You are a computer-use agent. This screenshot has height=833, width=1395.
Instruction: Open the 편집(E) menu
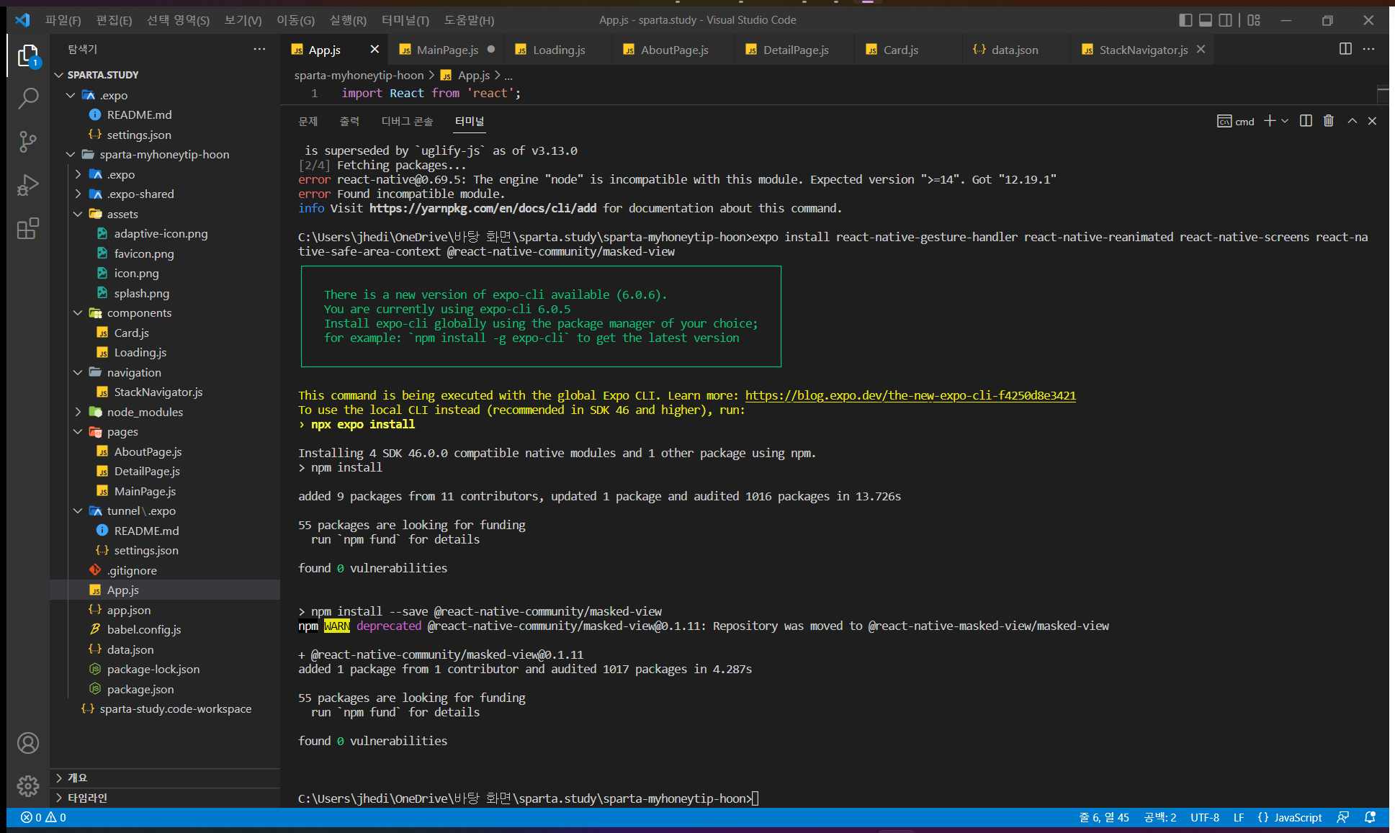click(114, 20)
